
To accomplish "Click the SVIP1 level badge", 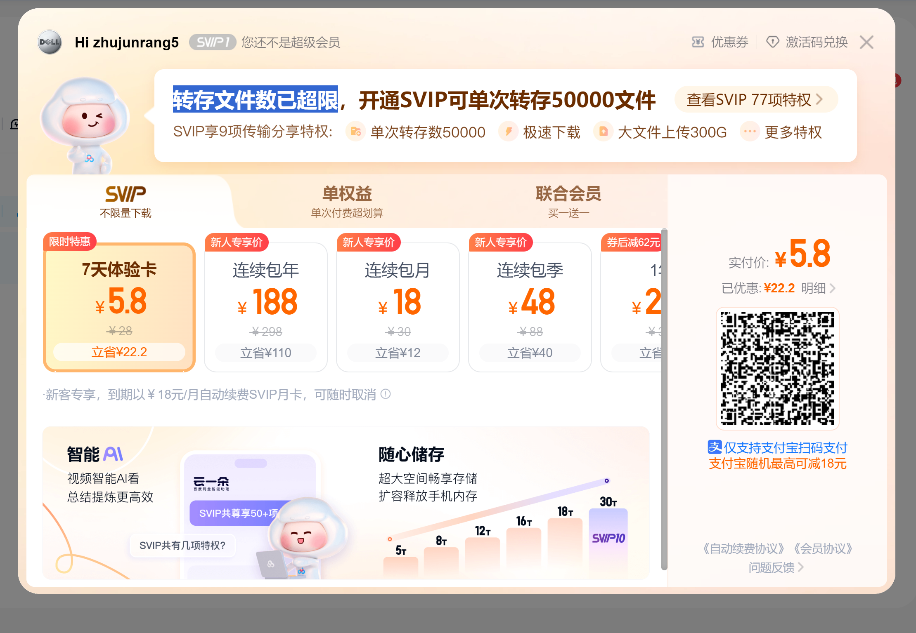I will pos(213,42).
